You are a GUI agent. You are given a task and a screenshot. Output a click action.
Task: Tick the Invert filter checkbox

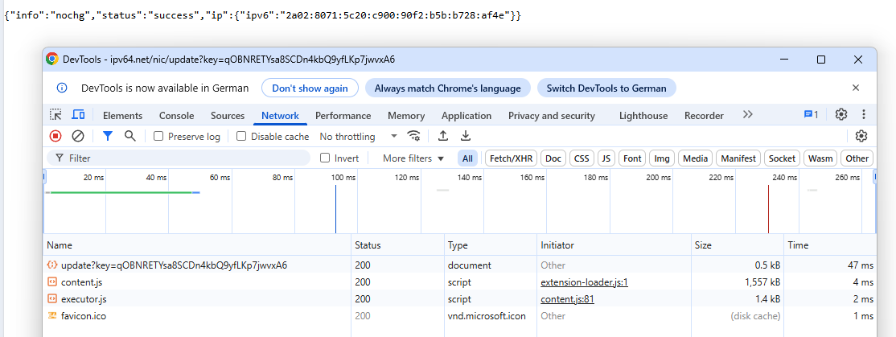(325, 158)
